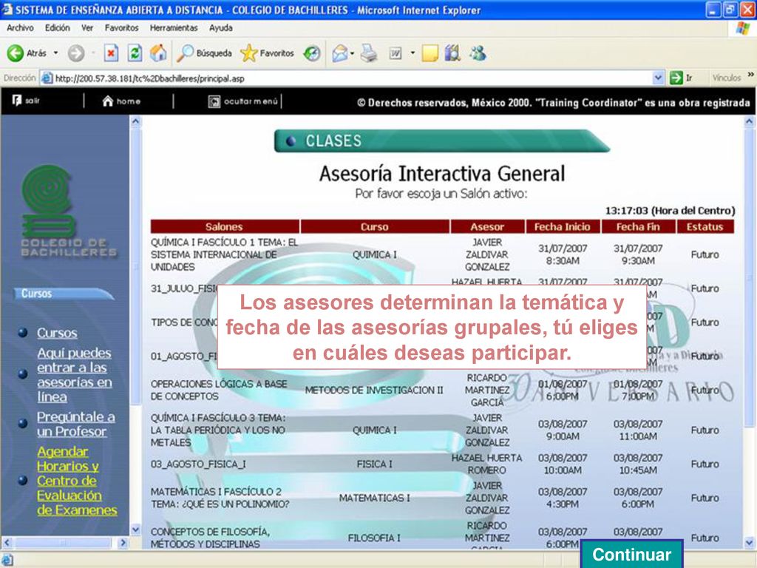The width and height of the screenshot is (757, 568).
Task: Click the main content scrollbar up arrow
Action: [750, 122]
